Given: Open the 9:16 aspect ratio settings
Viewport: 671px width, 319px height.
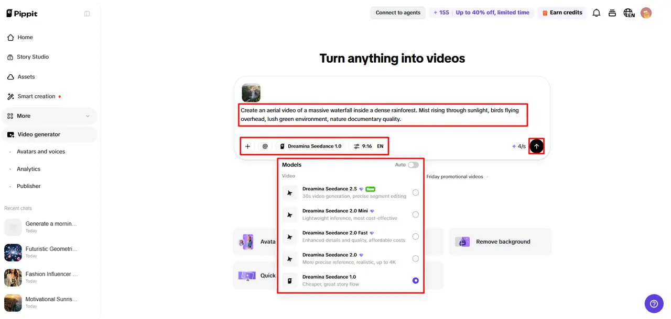Looking at the screenshot, I should pos(363,146).
